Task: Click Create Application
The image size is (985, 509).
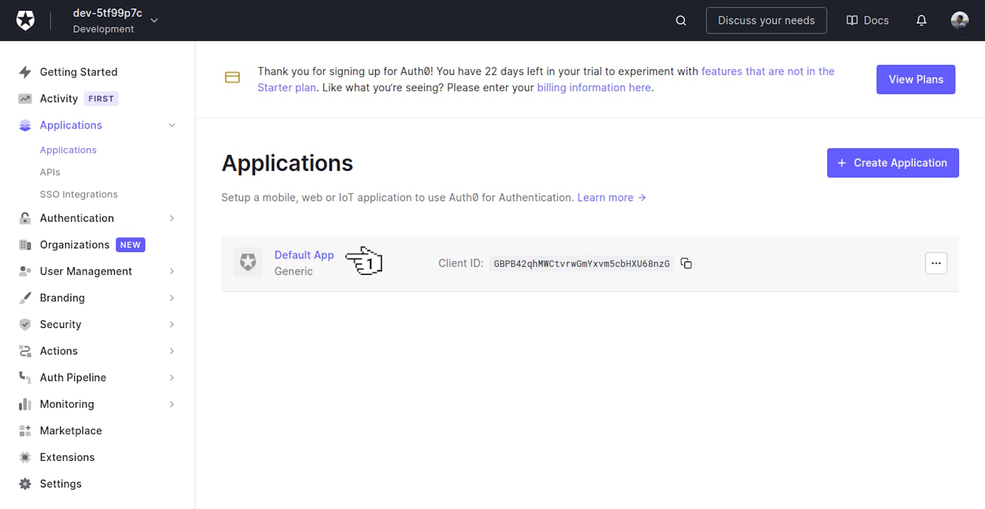Action: (893, 163)
